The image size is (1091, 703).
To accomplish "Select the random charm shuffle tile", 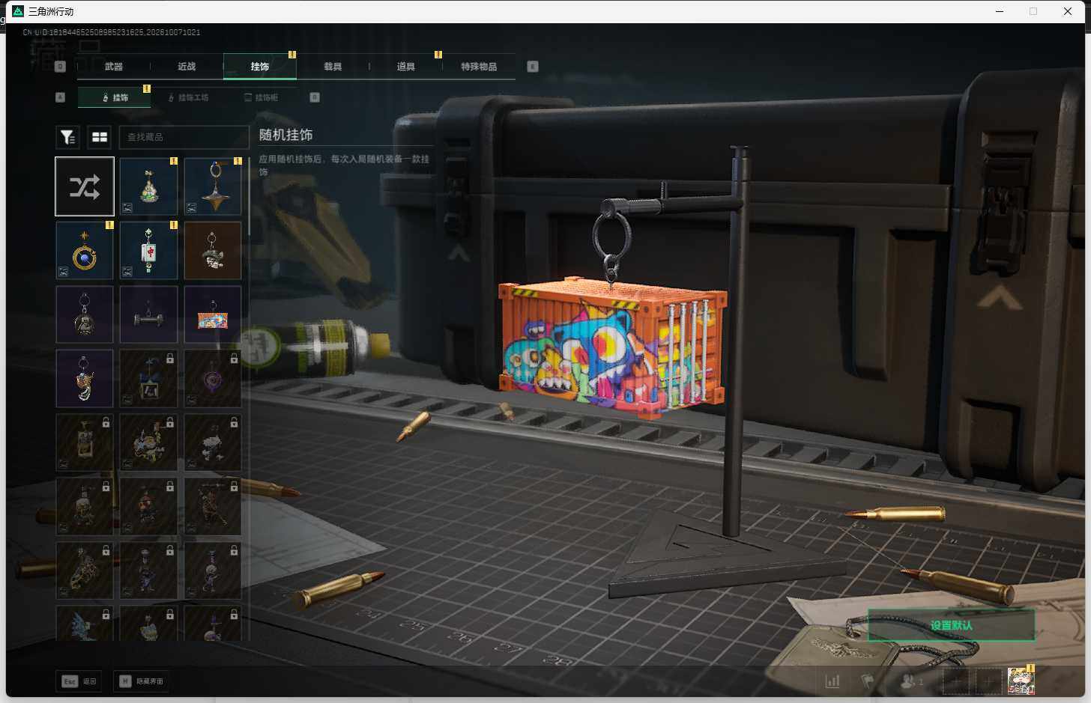I will 85,186.
